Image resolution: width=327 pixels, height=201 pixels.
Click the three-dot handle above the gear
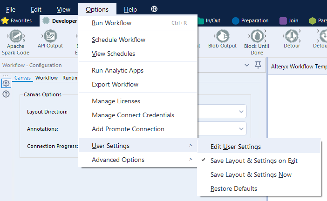(x=6, y=76)
